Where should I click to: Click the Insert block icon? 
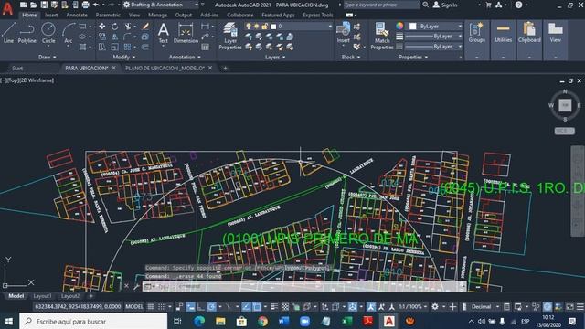(x=343, y=30)
